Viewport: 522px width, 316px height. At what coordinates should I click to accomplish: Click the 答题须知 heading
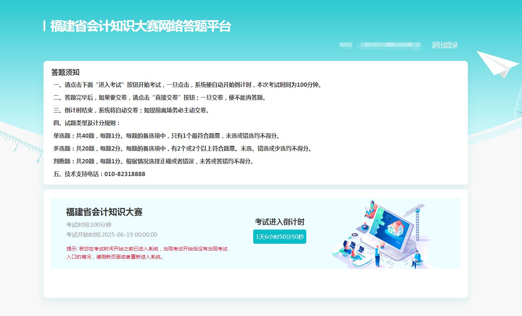click(x=65, y=72)
